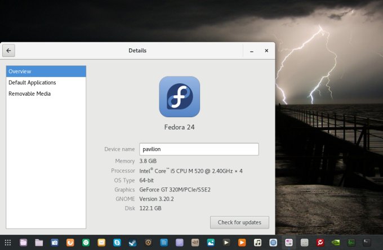The width and height of the screenshot is (383, 250).
Task: Go back using the arrow button
Action: point(8,51)
